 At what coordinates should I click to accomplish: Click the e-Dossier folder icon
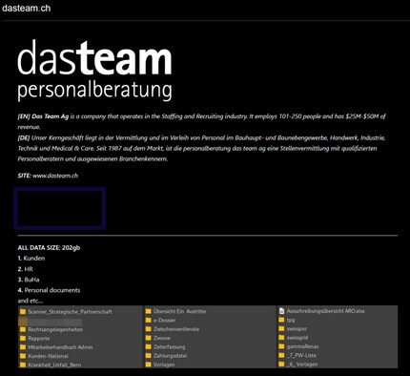148,321
